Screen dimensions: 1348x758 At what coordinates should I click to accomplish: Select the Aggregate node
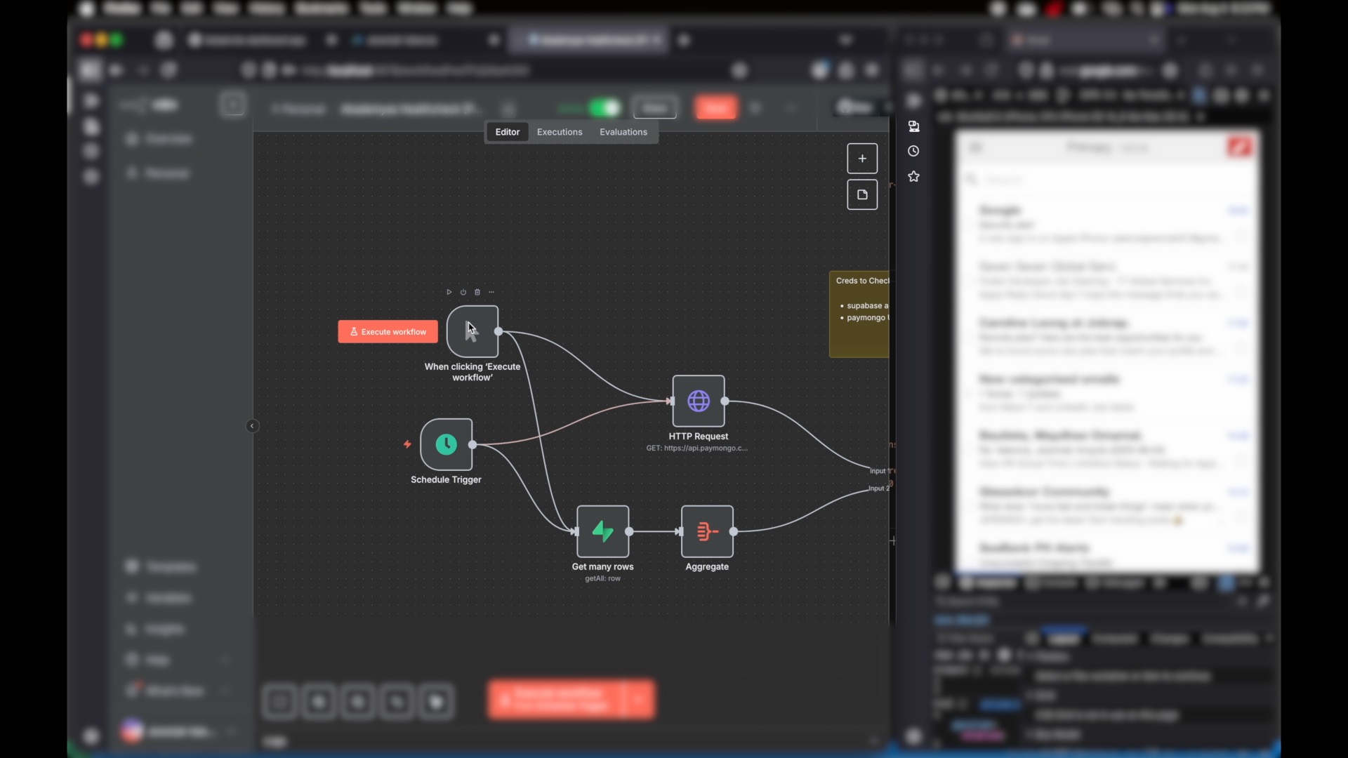pyautogui.click(x=707, y=531)
